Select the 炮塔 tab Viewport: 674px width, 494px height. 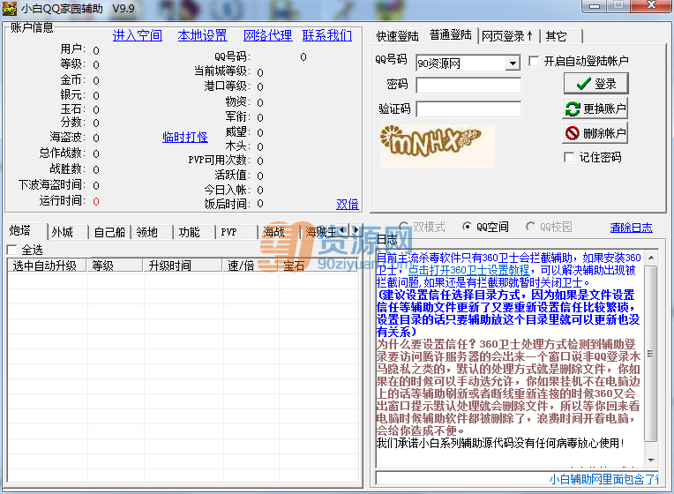point(25,231)
